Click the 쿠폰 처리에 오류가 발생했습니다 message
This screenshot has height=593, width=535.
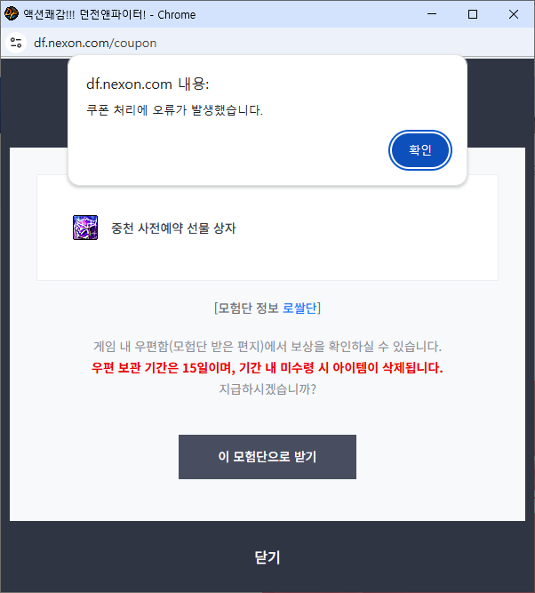(x=174, y=110)
